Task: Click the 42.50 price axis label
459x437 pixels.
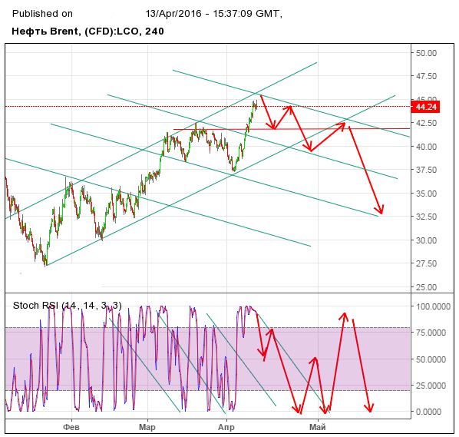Action: pos(426,123)
